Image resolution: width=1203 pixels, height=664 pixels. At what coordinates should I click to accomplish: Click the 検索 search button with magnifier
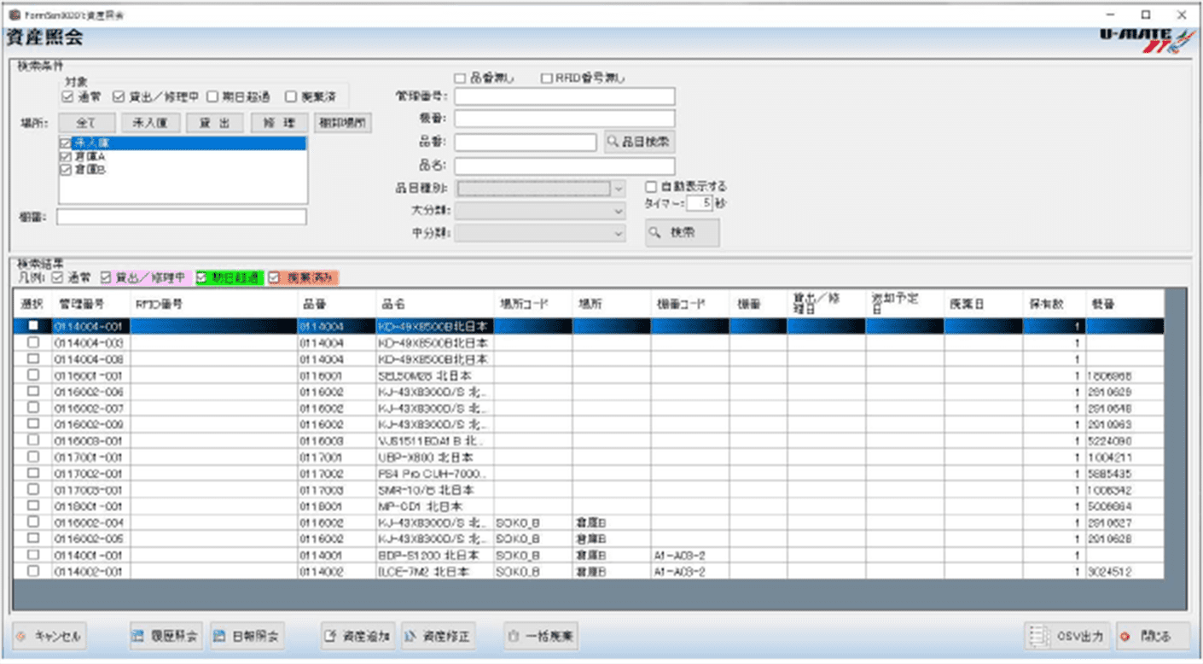coord(682,232)
